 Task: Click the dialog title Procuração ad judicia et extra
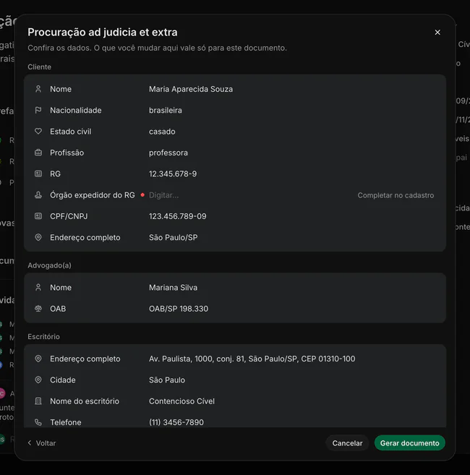103,32
